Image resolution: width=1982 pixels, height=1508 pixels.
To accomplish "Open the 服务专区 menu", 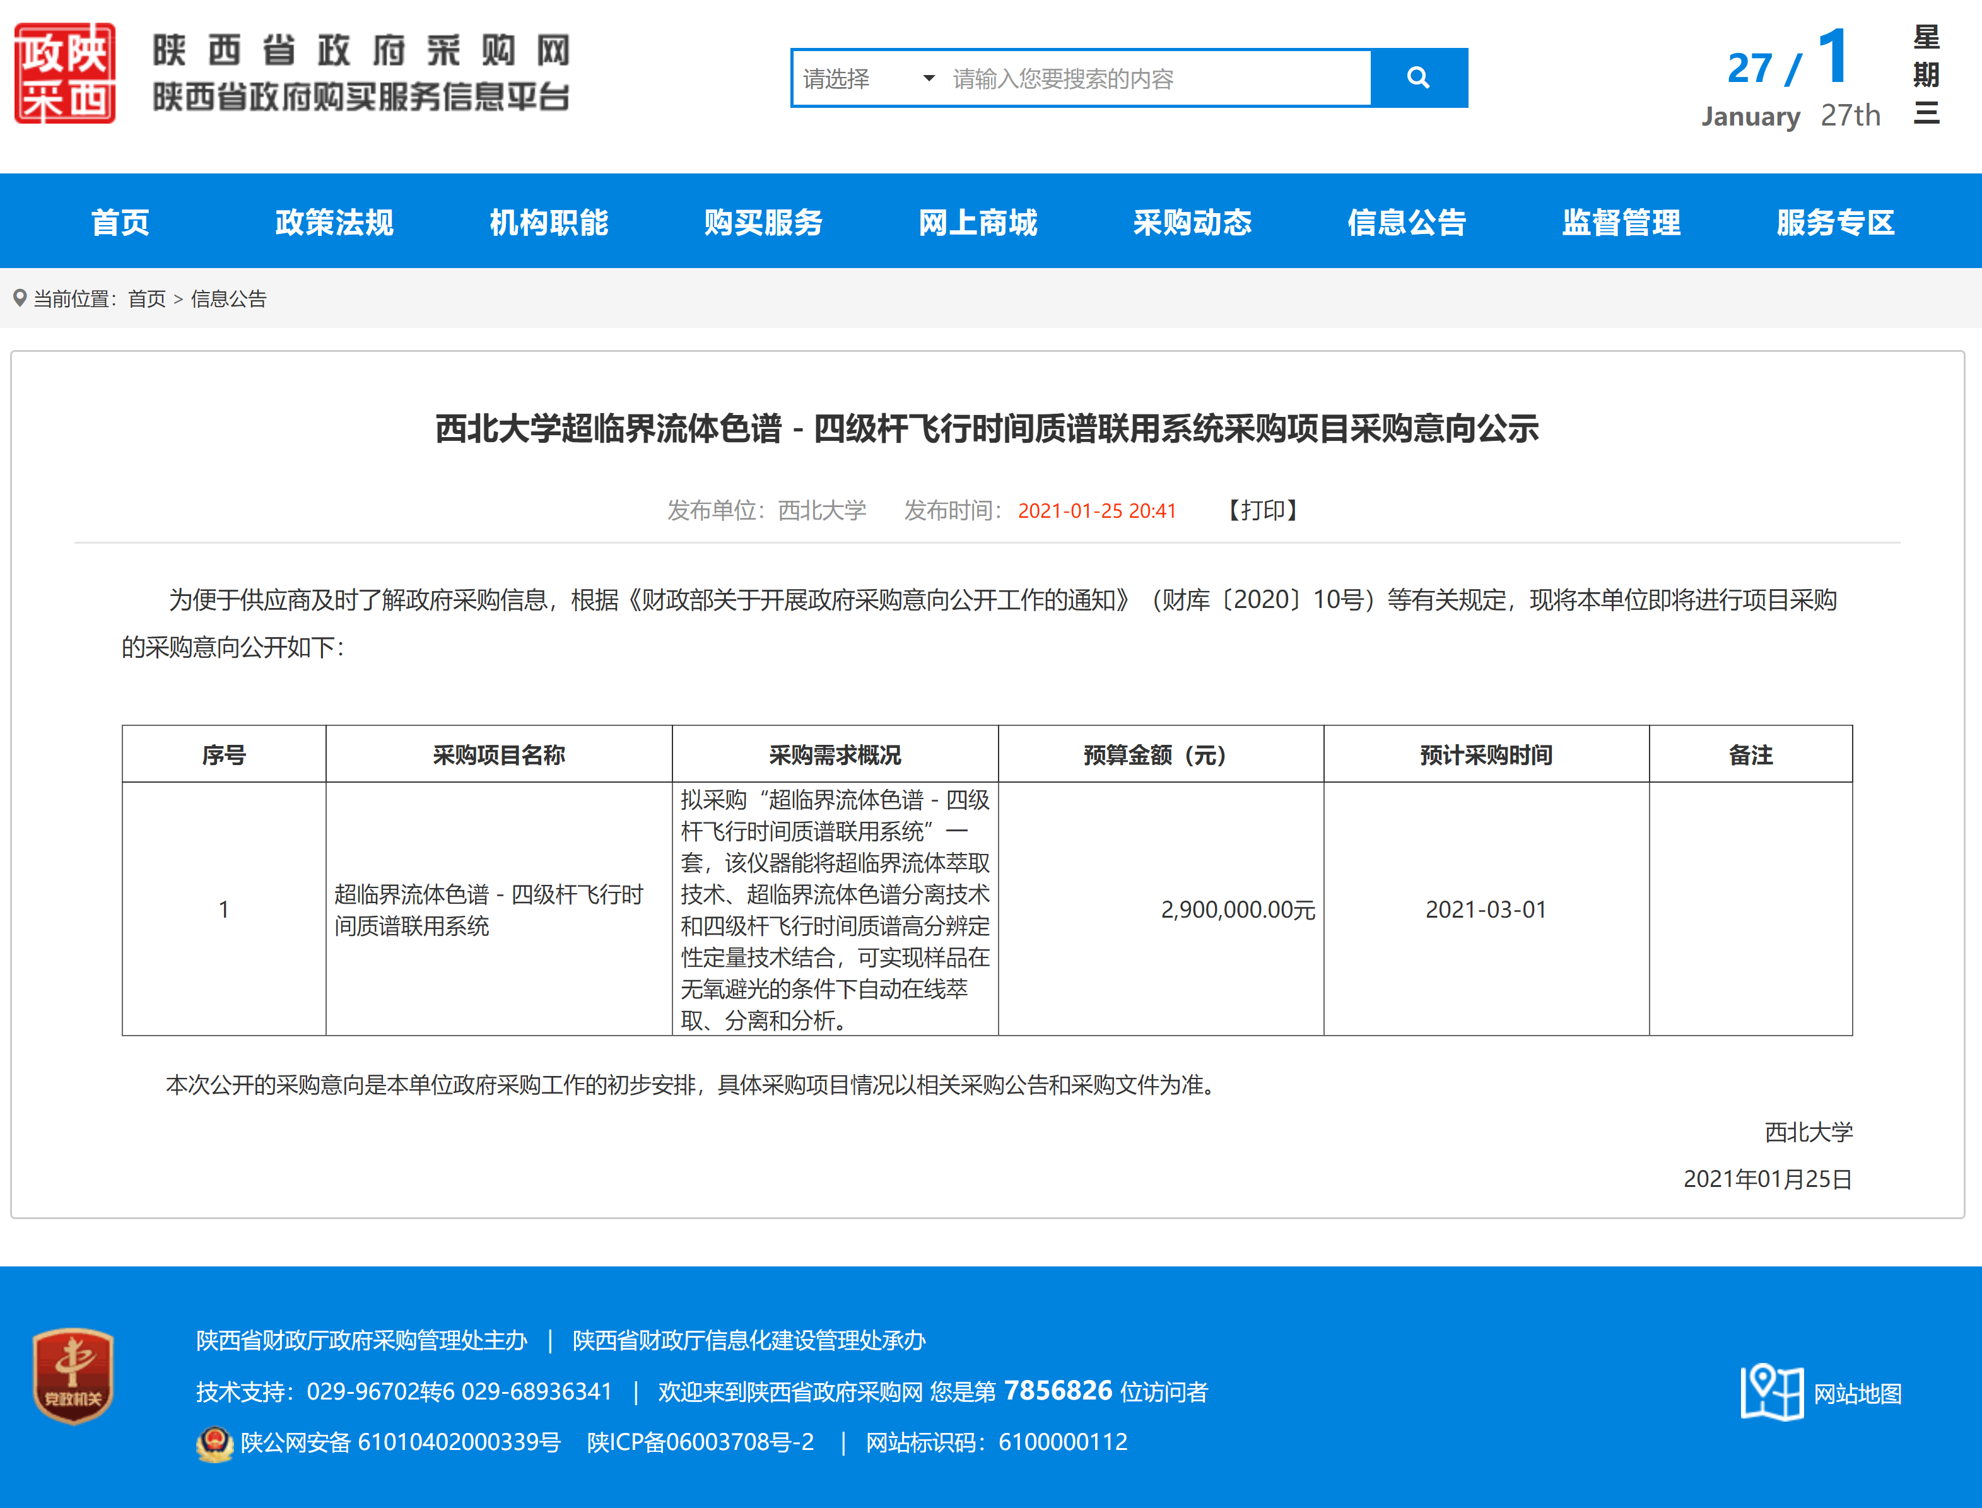I will point(1836,222).
